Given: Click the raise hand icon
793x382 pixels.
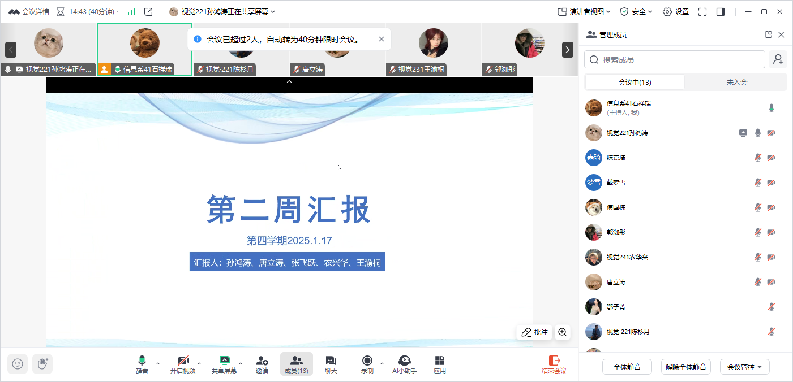Looking at the screenshot, I should point(42,364).
